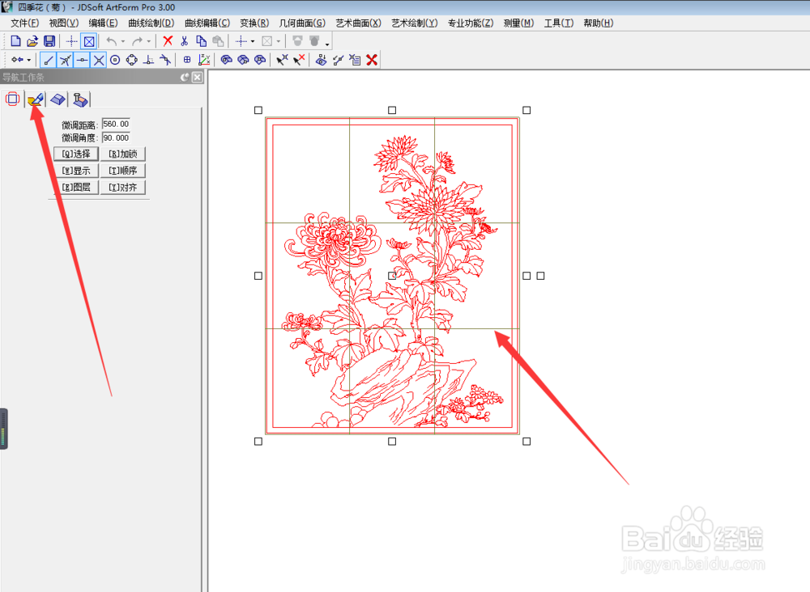
Task: Toggle quadrant snap, the circle with four squares
Action: click(x=132, y=60)
